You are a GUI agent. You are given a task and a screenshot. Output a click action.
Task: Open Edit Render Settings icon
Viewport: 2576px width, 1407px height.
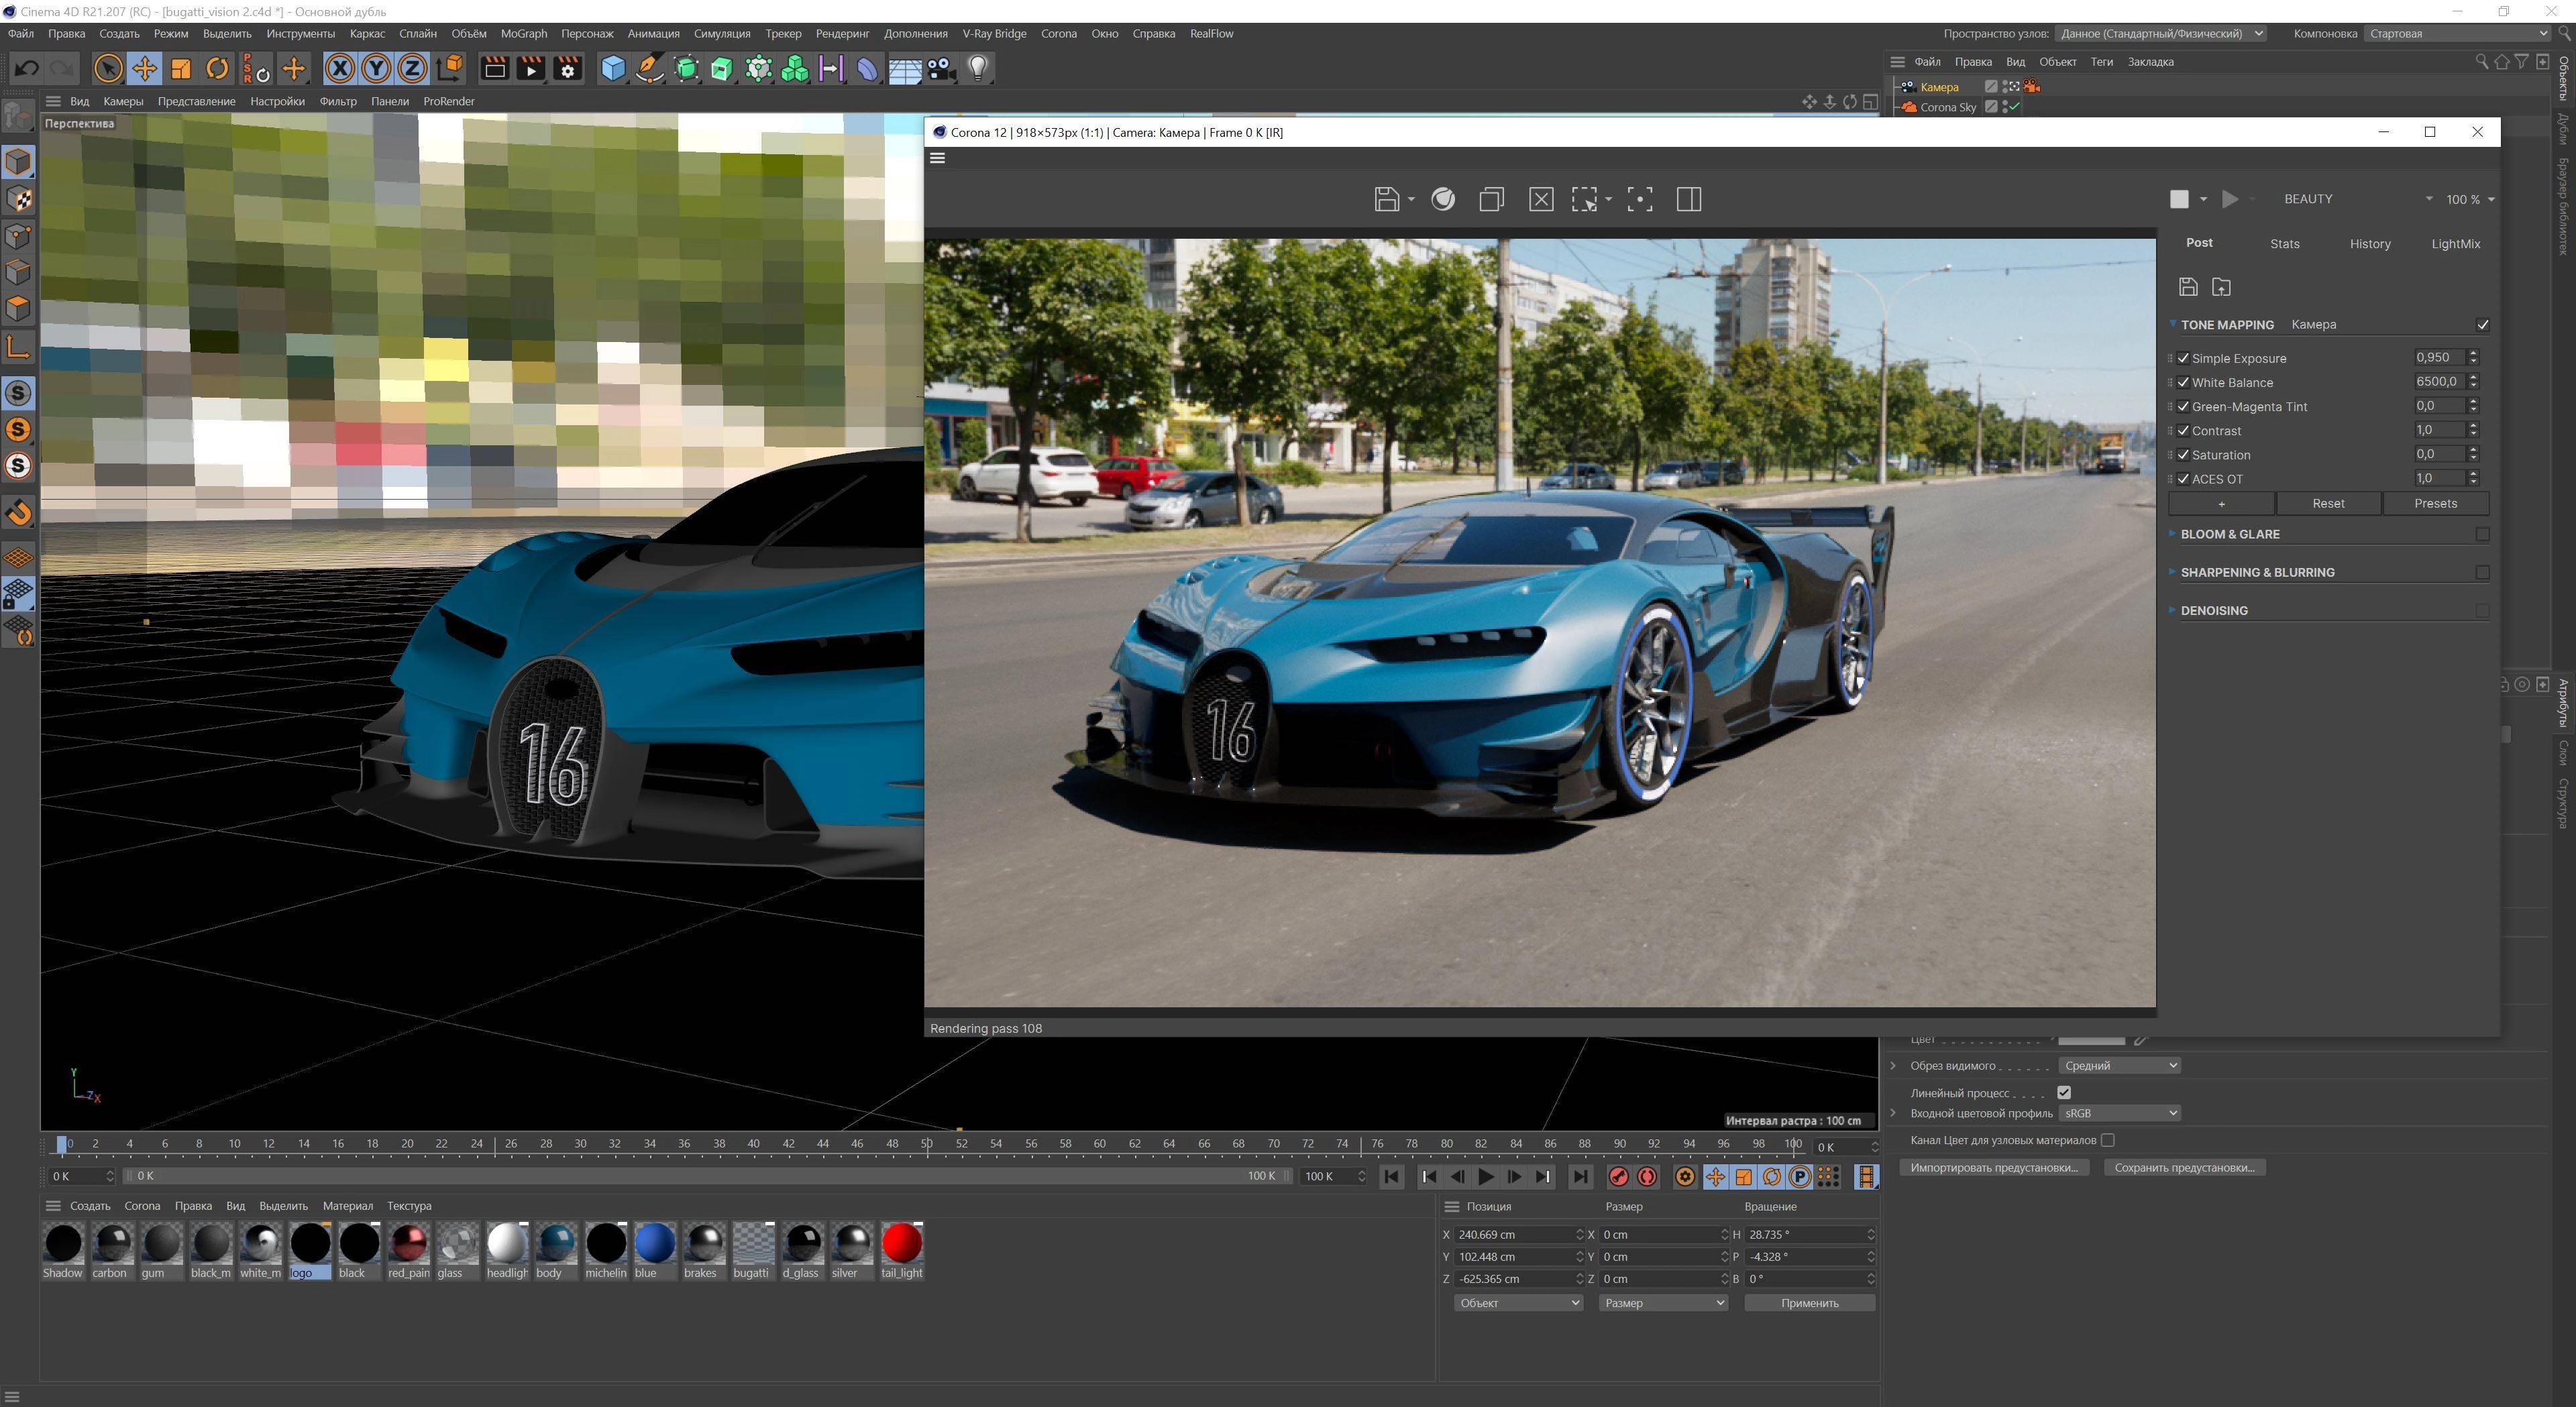pos(567,68)
